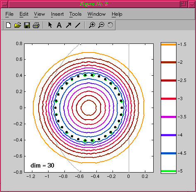This screenshot has width=196, height=192.
Task: Choose the Insert Line tool
Action: 78,25
